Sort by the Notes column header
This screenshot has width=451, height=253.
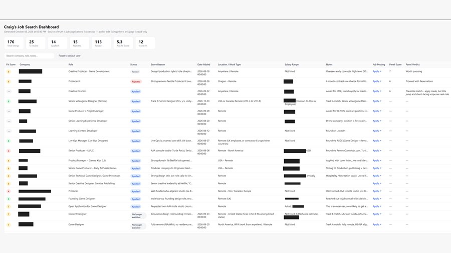click(x=329, y=64)
